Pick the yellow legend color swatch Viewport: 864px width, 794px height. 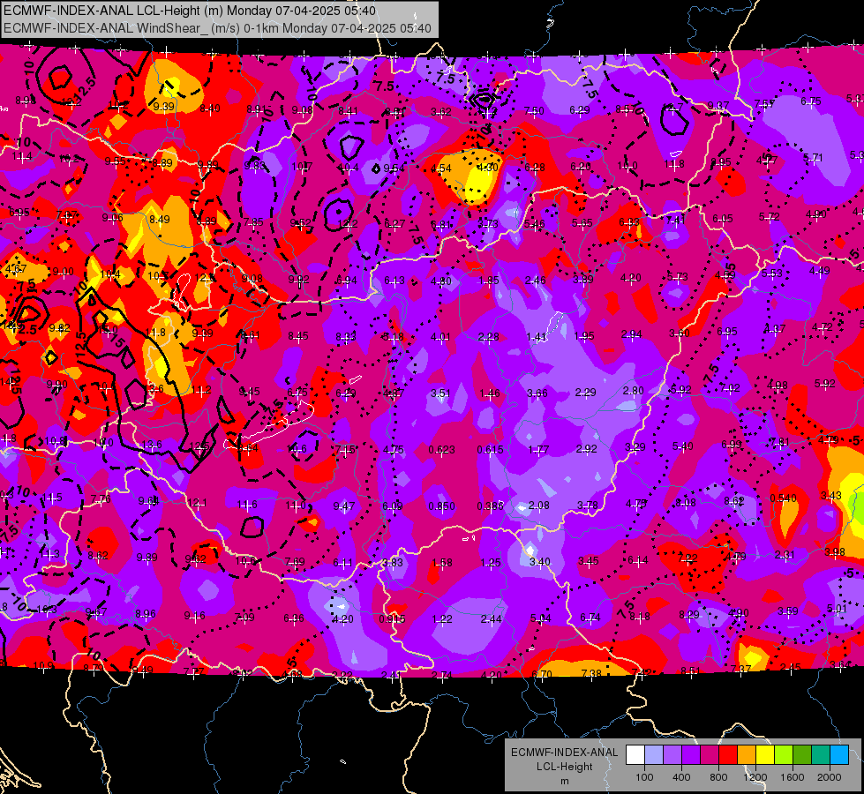click(765, 755)
